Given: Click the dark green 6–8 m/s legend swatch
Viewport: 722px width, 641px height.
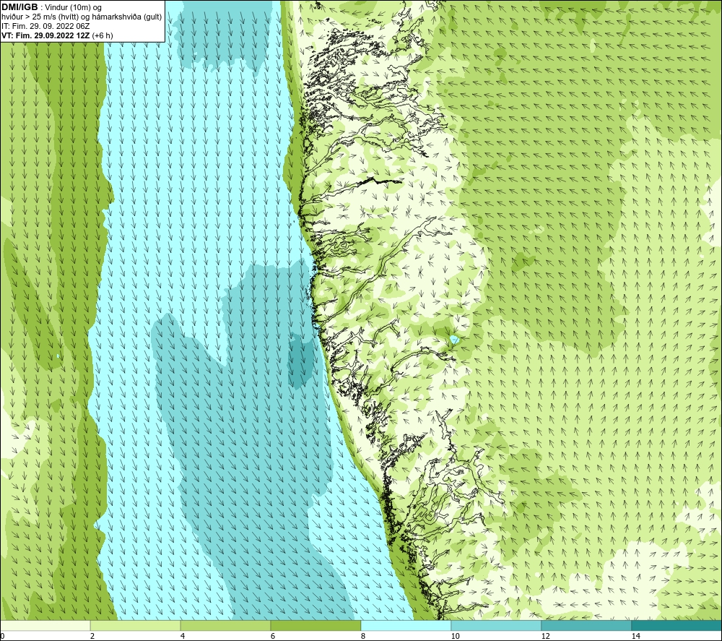Looking at the screenshot, I should (316, 626).
